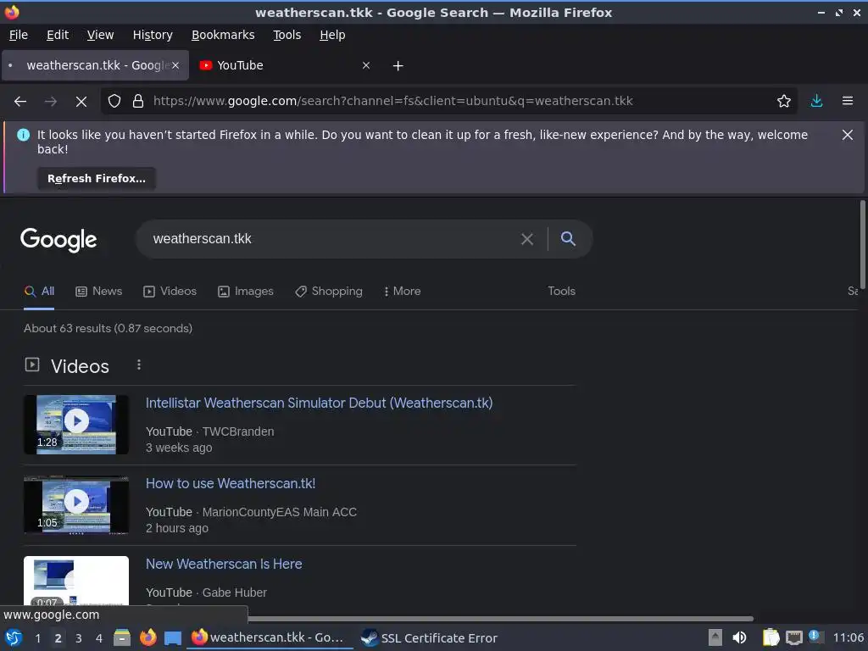Close the weatherscan.tkk Google tab
Image resolution: width=868 pixels, height=651 pixels.
175,65
